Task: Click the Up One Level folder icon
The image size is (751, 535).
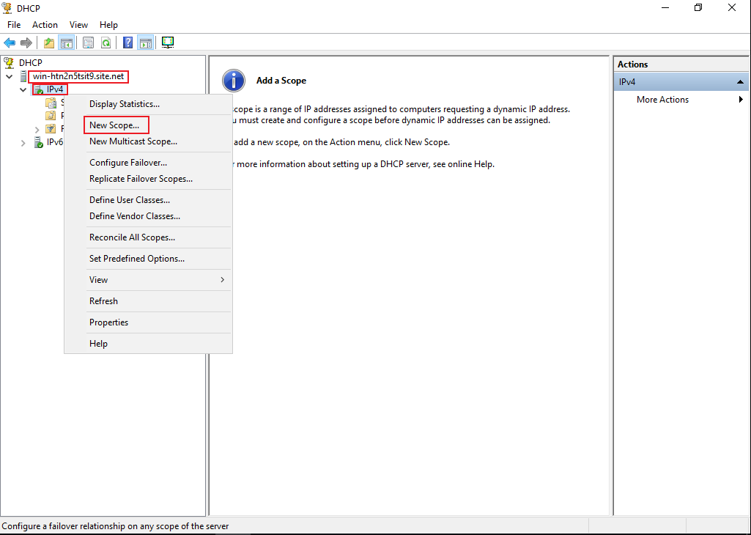Action: click(49, 43)
